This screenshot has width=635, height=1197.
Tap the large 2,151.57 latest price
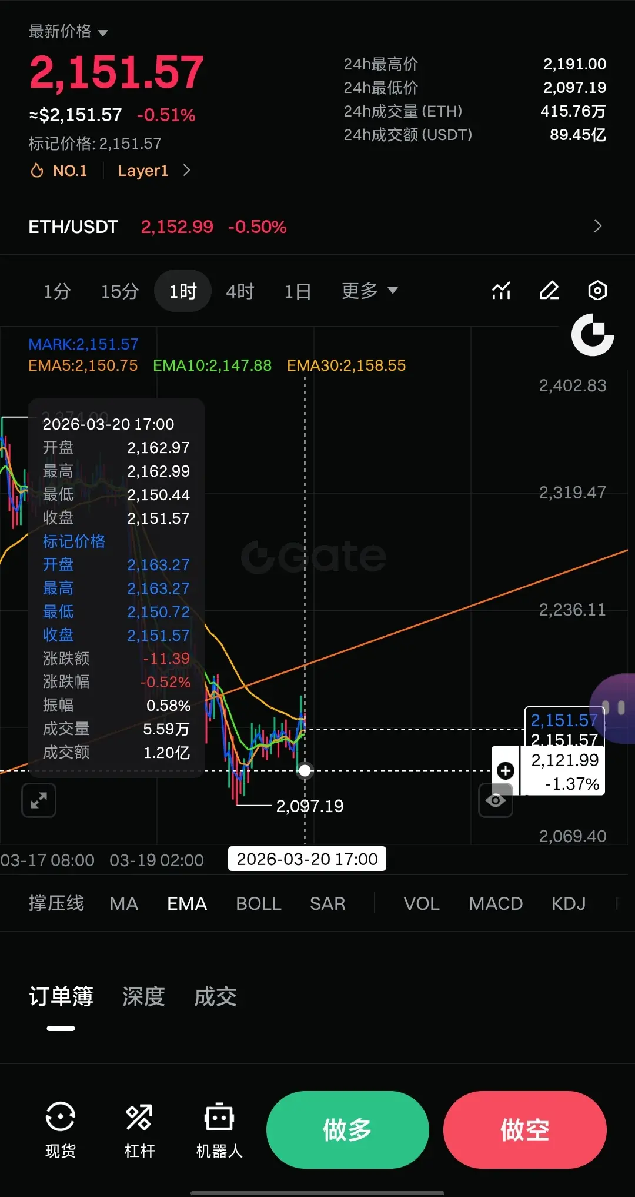(x=116, y=72)
